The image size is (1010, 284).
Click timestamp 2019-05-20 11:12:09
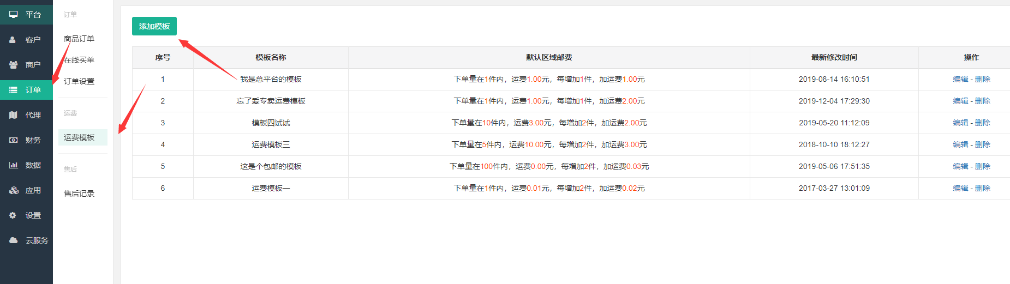pos(834,123)
